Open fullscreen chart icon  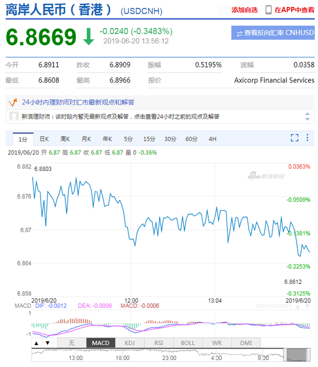point(294,137)
